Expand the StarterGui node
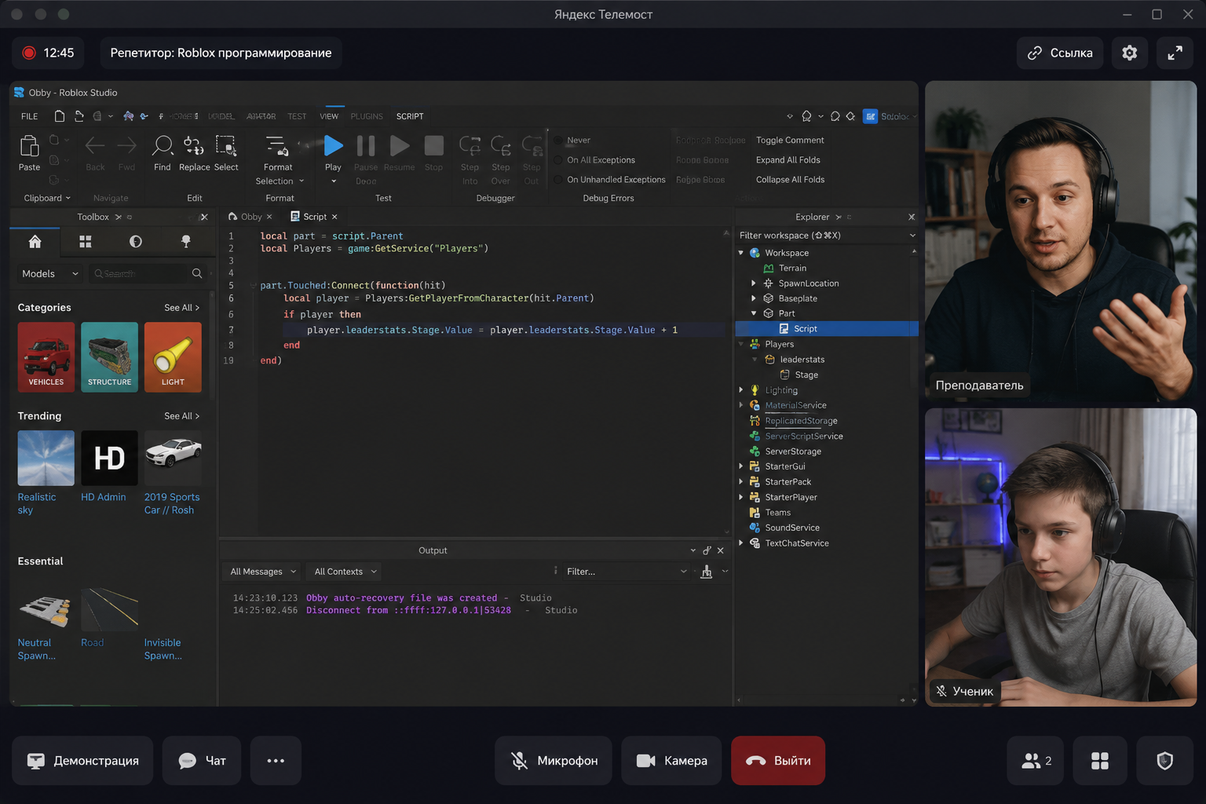This screenshot has height=804, width=1206. (741, 466)
